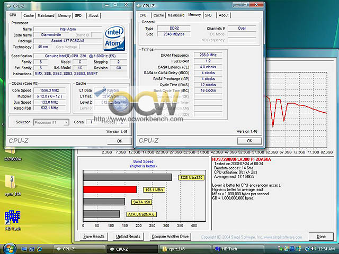Open the A870800A folder on the desktop

13,155
